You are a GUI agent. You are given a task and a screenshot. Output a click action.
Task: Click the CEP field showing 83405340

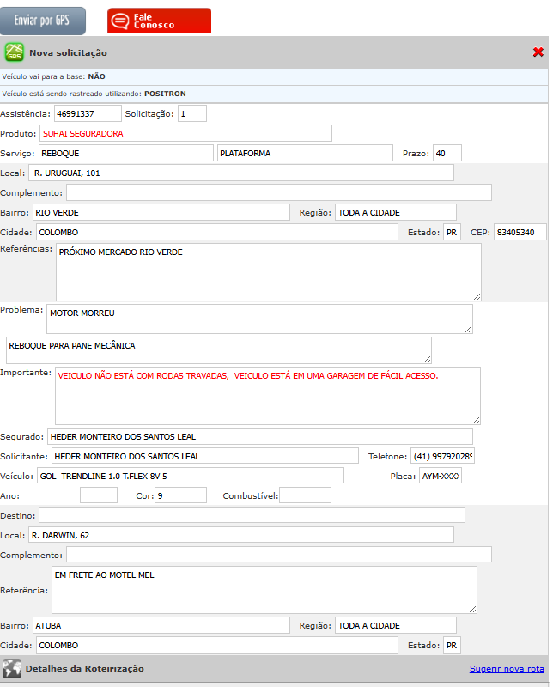point(520,233)
